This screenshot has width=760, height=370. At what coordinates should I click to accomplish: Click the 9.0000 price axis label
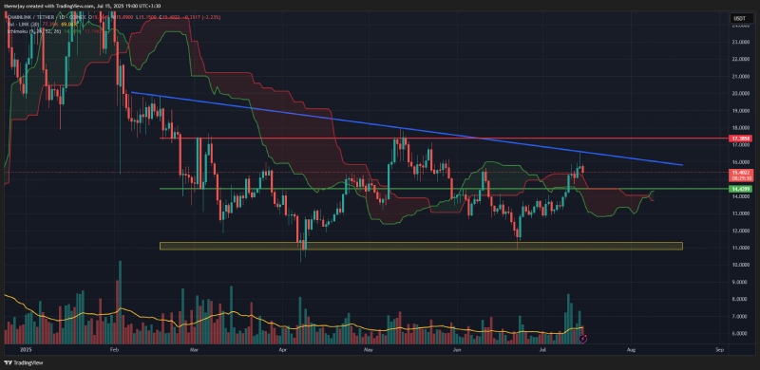(740, 282)
